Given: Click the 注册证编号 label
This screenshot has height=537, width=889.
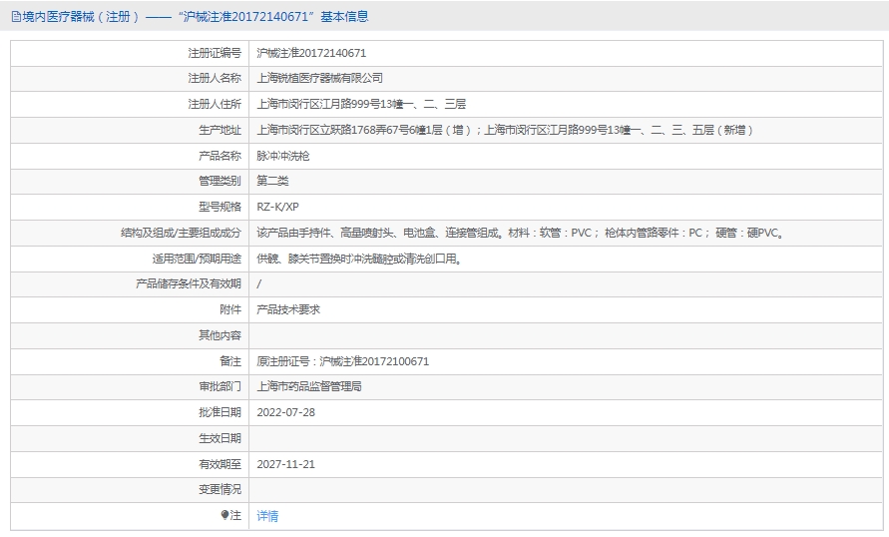Looking at the screenshot, I should coord(215,53).
